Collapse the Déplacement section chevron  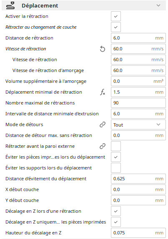coord(158,5)
